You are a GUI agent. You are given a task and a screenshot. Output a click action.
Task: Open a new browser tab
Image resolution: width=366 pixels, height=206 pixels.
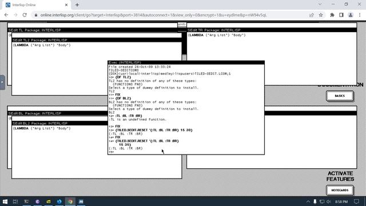77,5
